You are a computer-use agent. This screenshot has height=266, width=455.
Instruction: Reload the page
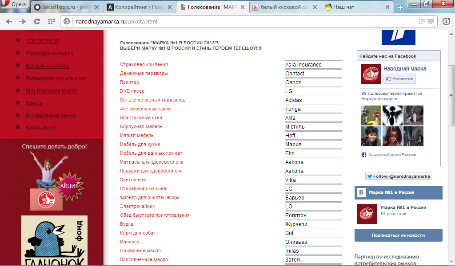point(37,21)
